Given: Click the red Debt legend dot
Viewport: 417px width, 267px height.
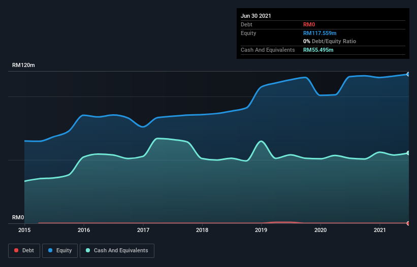Looking at the screenshot, I should (16, 250).
